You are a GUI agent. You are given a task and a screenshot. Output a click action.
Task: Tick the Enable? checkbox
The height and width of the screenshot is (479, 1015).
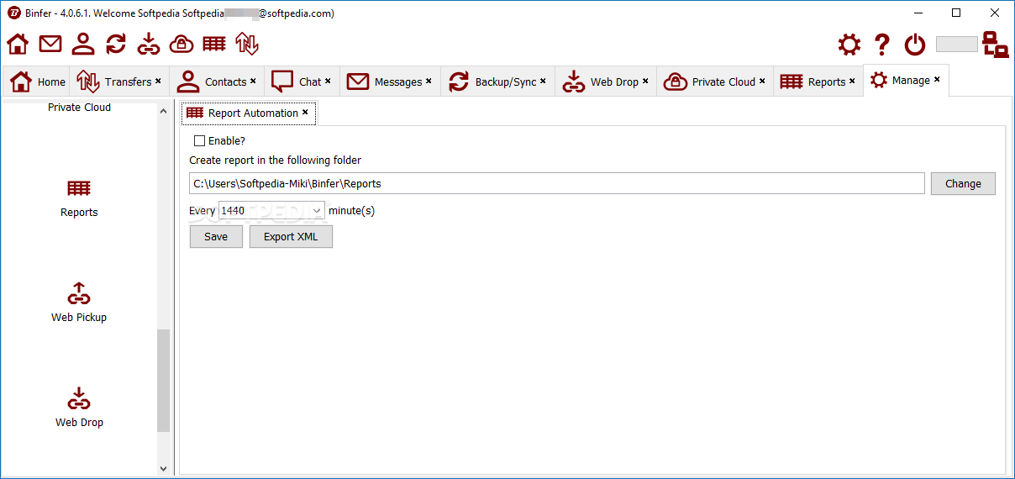200,141
